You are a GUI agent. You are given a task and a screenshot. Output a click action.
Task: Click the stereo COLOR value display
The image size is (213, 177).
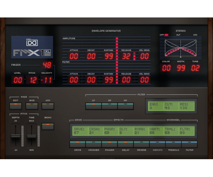(x=166, y=68)
